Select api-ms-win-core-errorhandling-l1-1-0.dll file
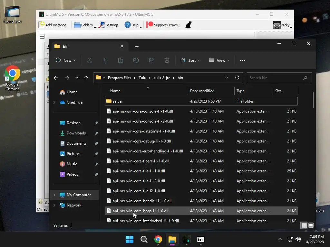The width and height of the screenshot is (330, 247). coord(201,151)
